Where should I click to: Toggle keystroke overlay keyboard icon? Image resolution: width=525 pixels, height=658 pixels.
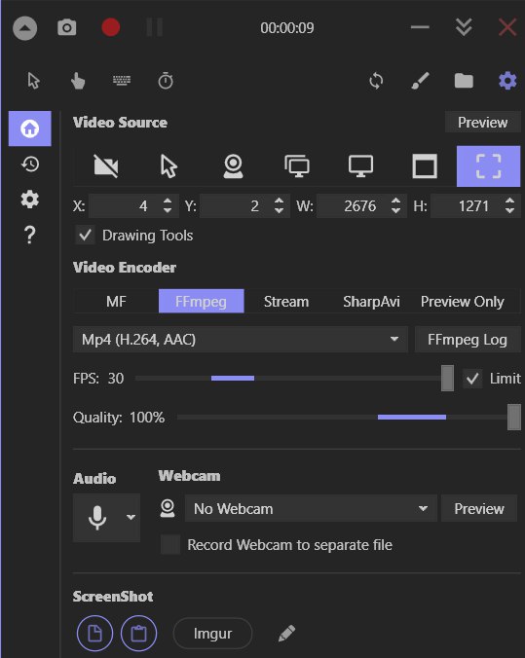pos(122,80)
